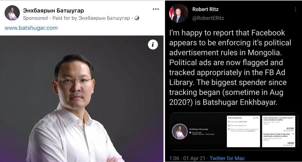302x162 pixels.
Task: Click the Twitter for Mac link
Action: [x=227, y=158]
